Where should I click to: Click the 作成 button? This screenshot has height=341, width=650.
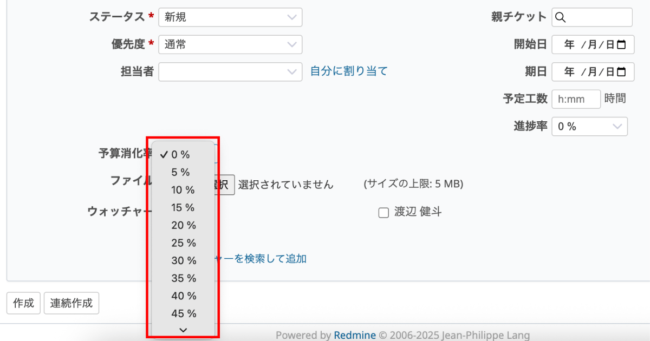coord(23,303)
